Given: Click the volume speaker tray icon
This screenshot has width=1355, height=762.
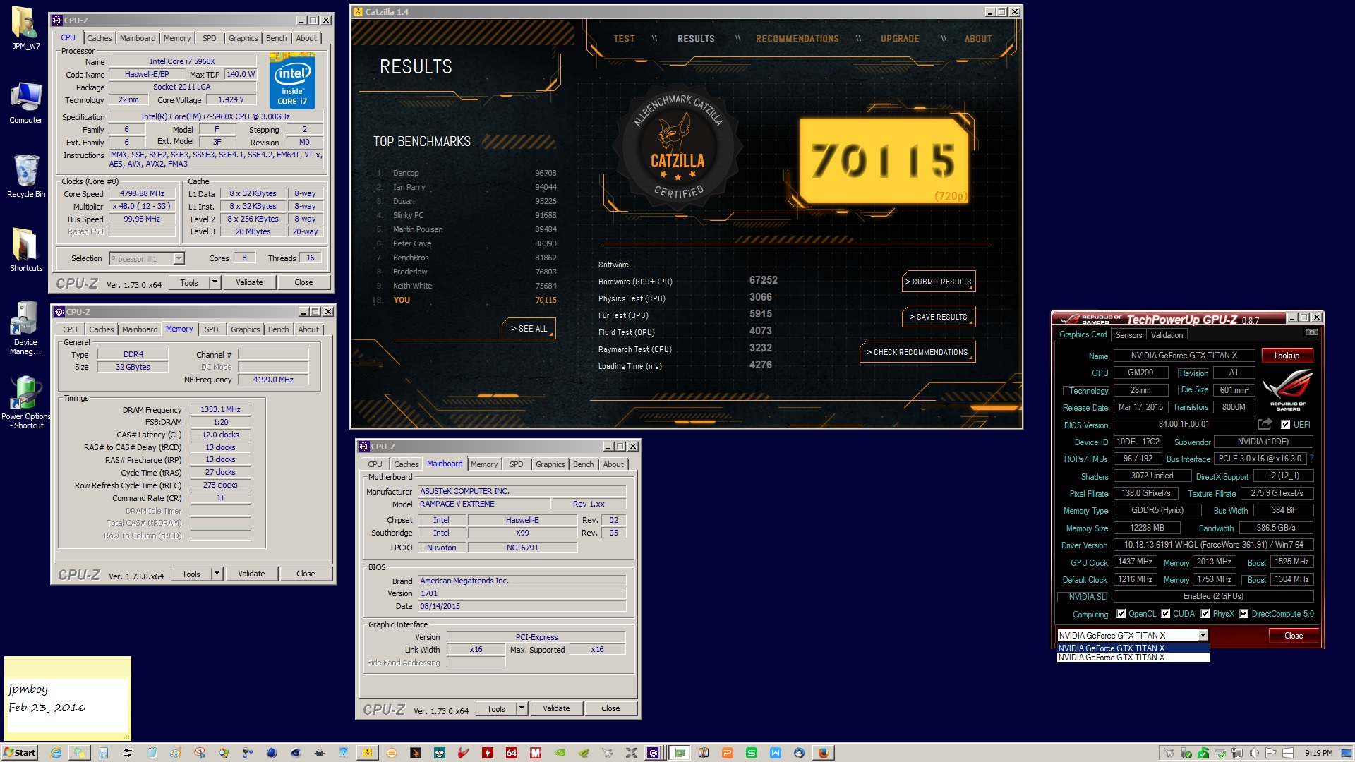Looking at the screenshot, I should [1254, 753].
